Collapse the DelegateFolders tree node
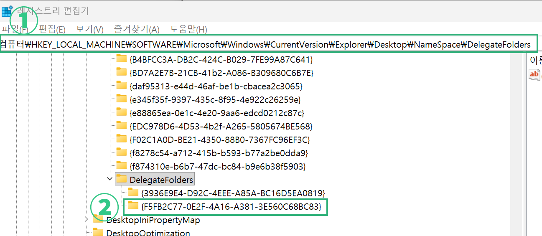 point(110,179)
